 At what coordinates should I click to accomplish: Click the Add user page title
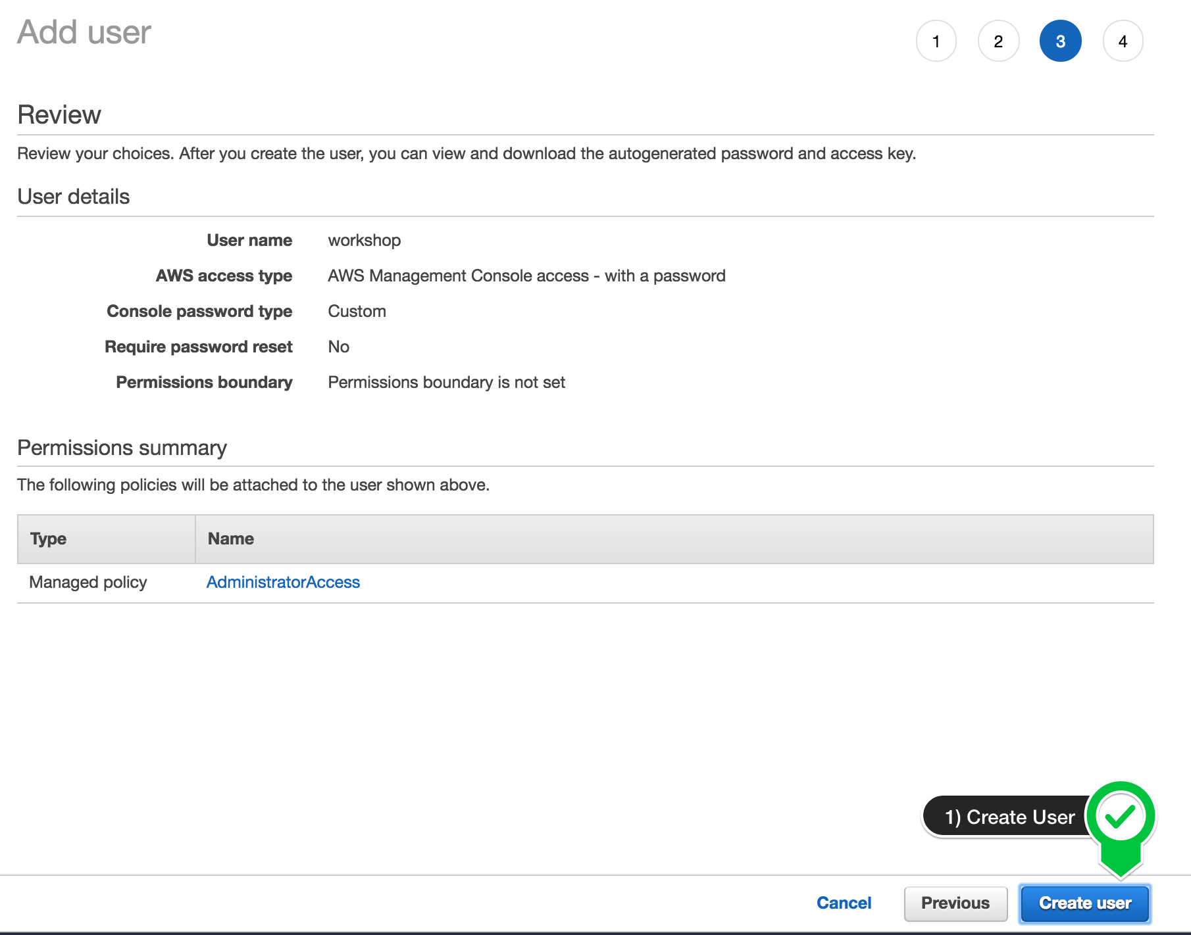point(84,32)
